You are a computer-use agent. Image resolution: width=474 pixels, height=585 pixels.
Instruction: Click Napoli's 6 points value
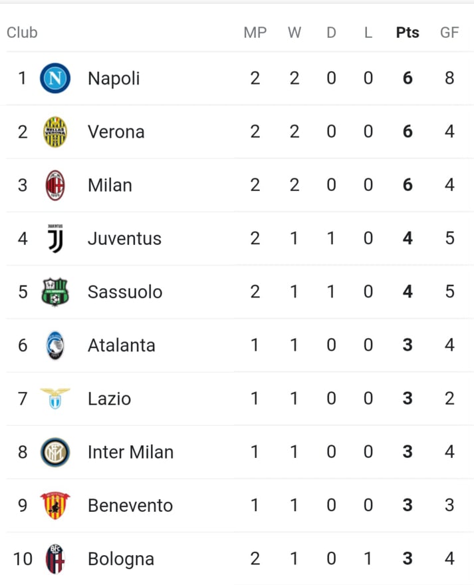click(x=408, y=79)
